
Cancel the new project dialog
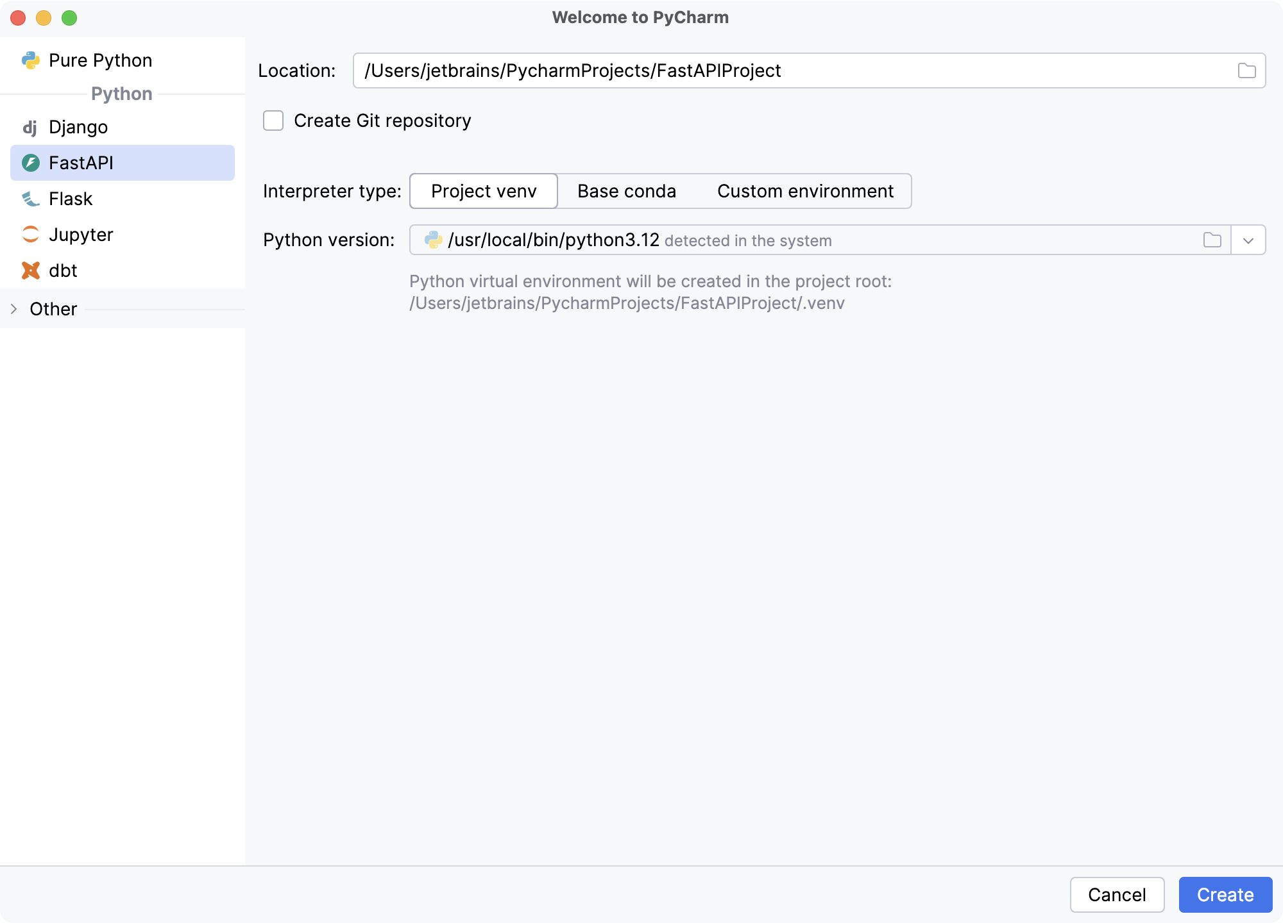1117,895
